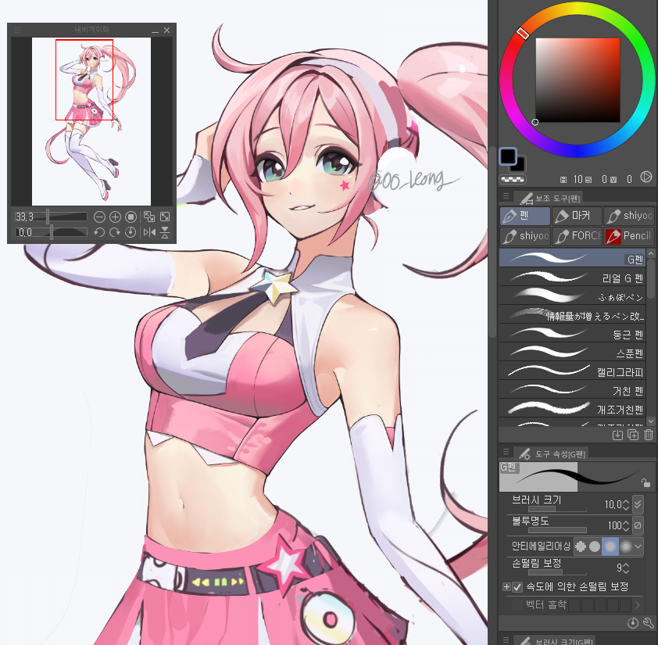The height and width of the screenshot is (645, 658).
Task: Zoom out with the Navigator minus icon
Action: coord(98,217)
